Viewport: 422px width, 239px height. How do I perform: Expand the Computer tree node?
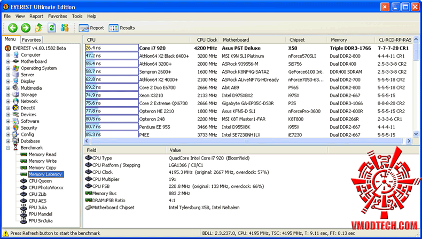tap(8, 55)
